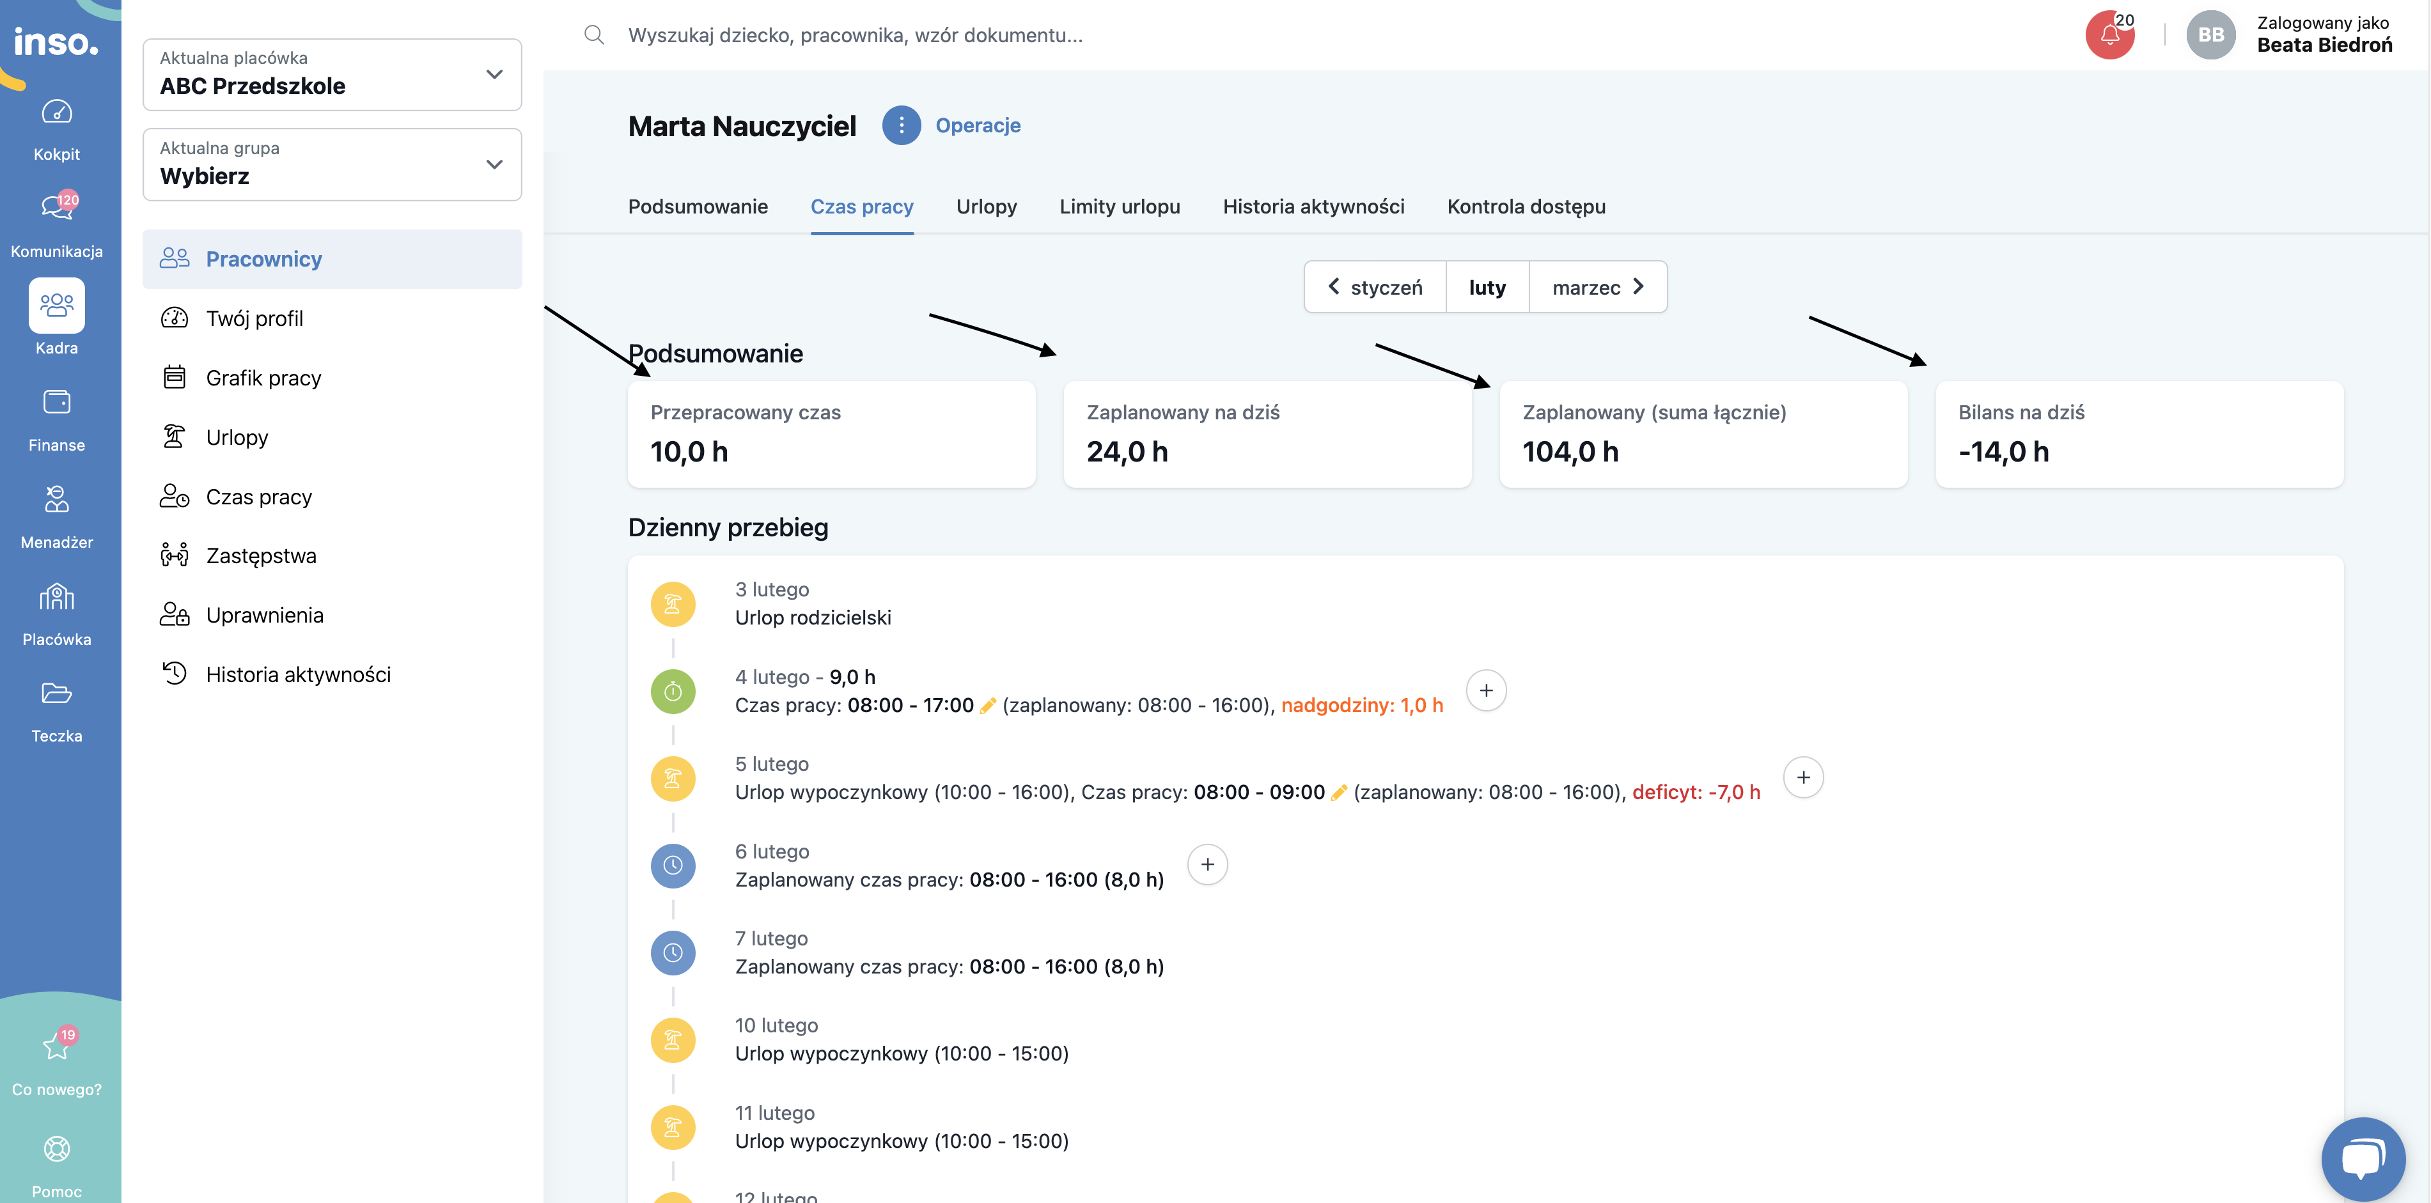Click the blue clock icon for 7 lutego

click(x=673, y=953)
